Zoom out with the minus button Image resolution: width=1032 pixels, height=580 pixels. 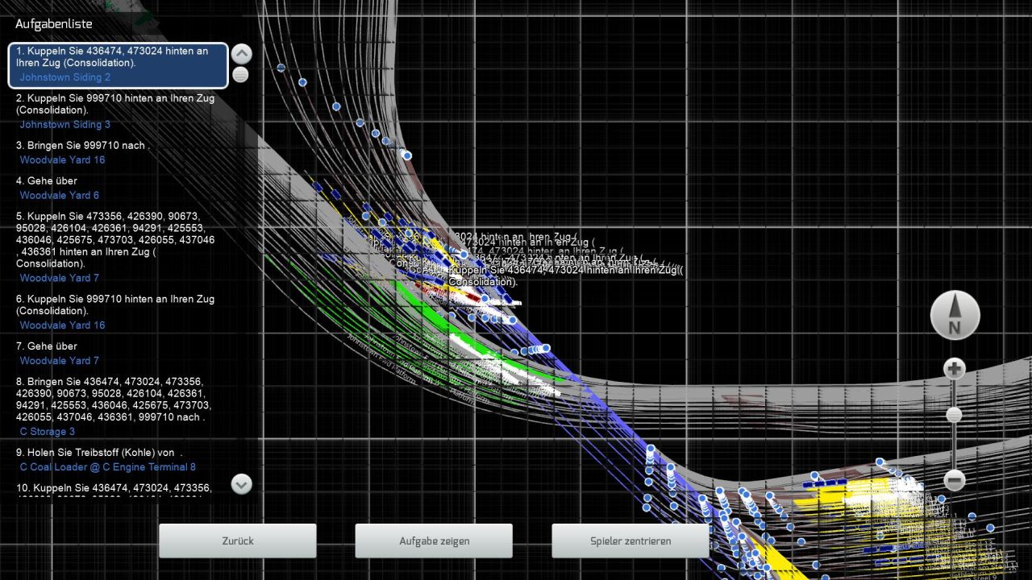click(955, 480)
